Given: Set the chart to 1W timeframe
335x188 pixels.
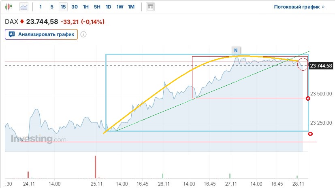Looking at the screenshot, I should (119, 7).
